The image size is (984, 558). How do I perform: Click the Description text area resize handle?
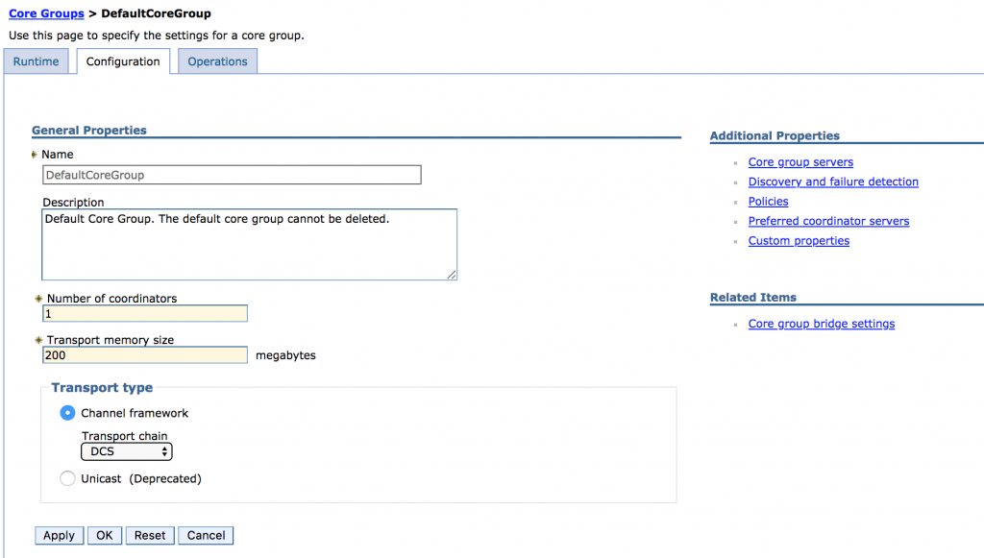pyautogui.click(x=452, y=275)
